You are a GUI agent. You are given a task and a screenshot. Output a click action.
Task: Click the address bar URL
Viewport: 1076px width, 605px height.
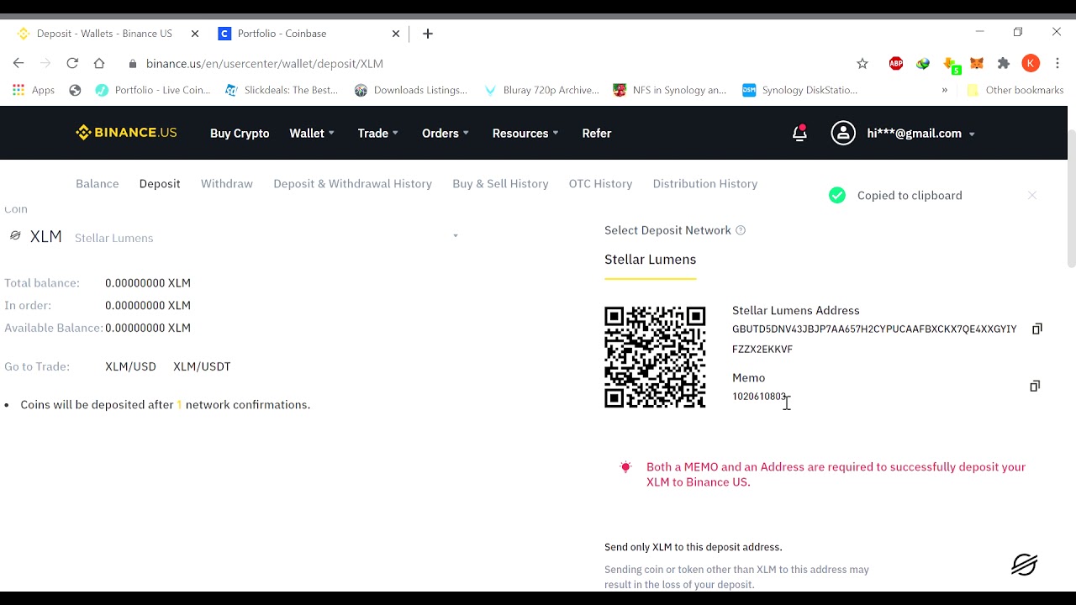pos(265,64)
